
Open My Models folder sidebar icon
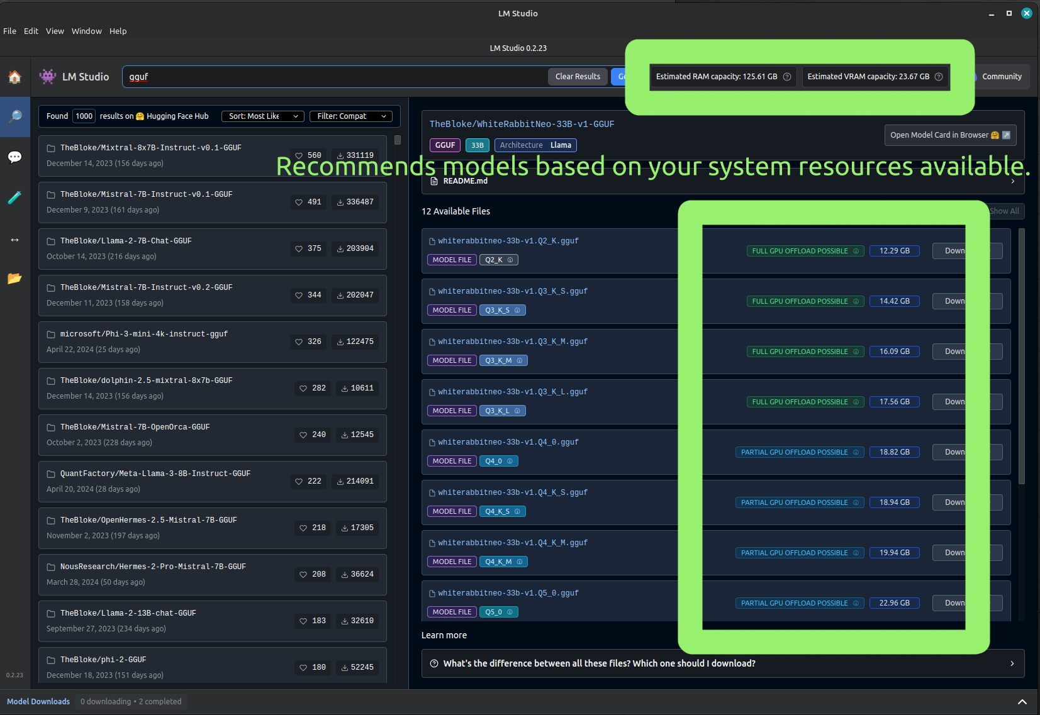tap(14, 278)
